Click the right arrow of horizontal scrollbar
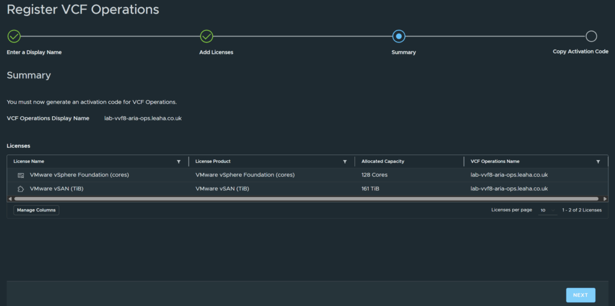Viewport: 615px width, 306px height. [x=605, y=199]
